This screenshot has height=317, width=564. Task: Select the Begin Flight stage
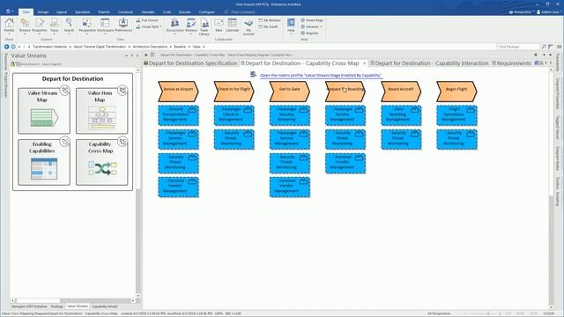tap(456, 92)
